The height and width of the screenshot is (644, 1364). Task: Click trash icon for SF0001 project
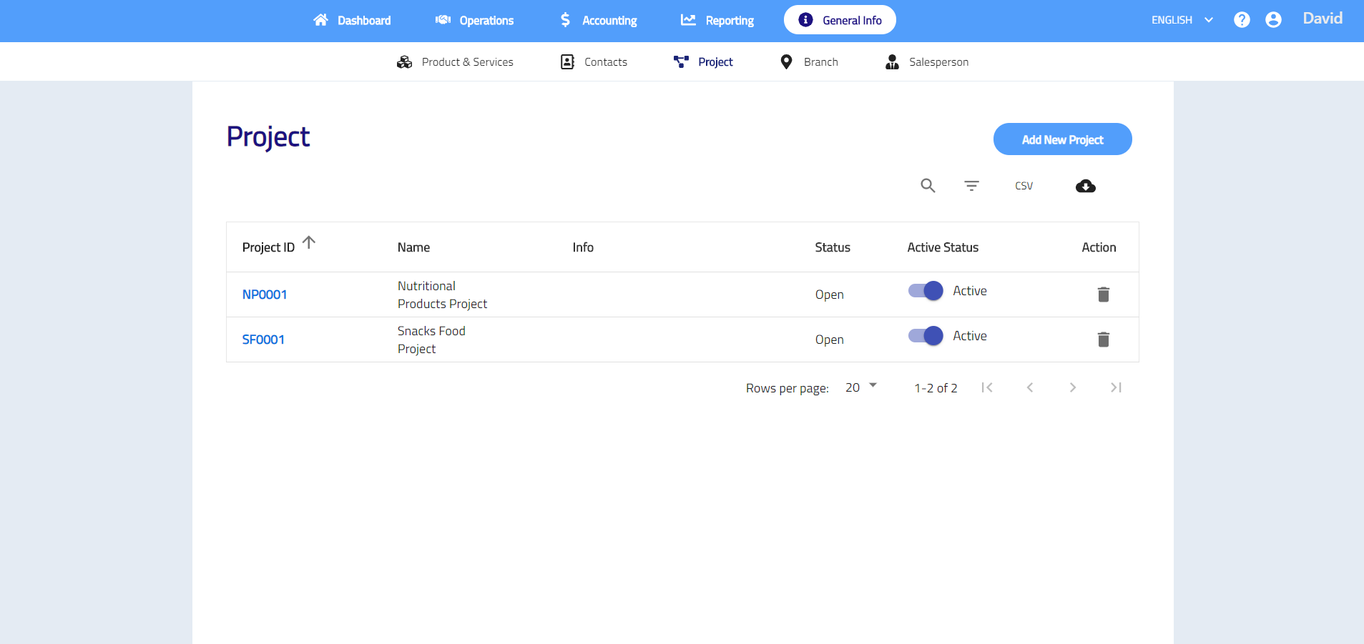1103,340
